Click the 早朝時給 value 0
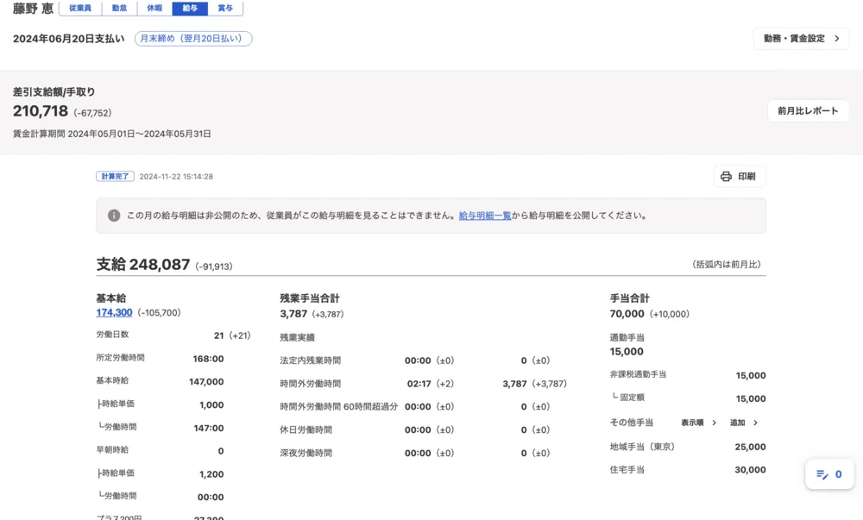Image resolution: width=863 pixels, height=520 pixels. (x=221, y=451)
